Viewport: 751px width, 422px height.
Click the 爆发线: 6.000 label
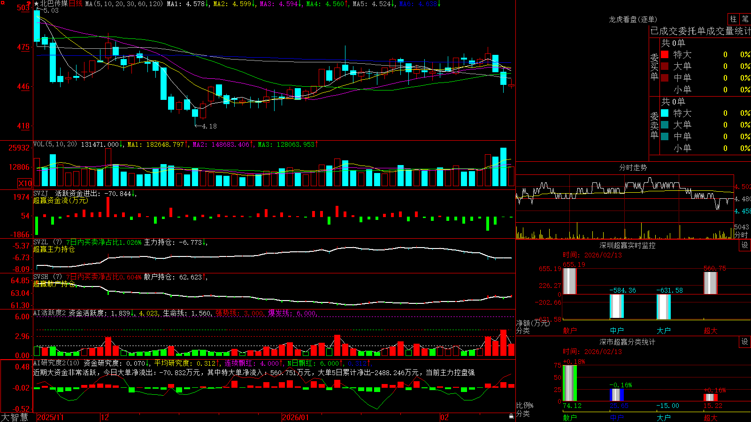(x=292, y=313)
